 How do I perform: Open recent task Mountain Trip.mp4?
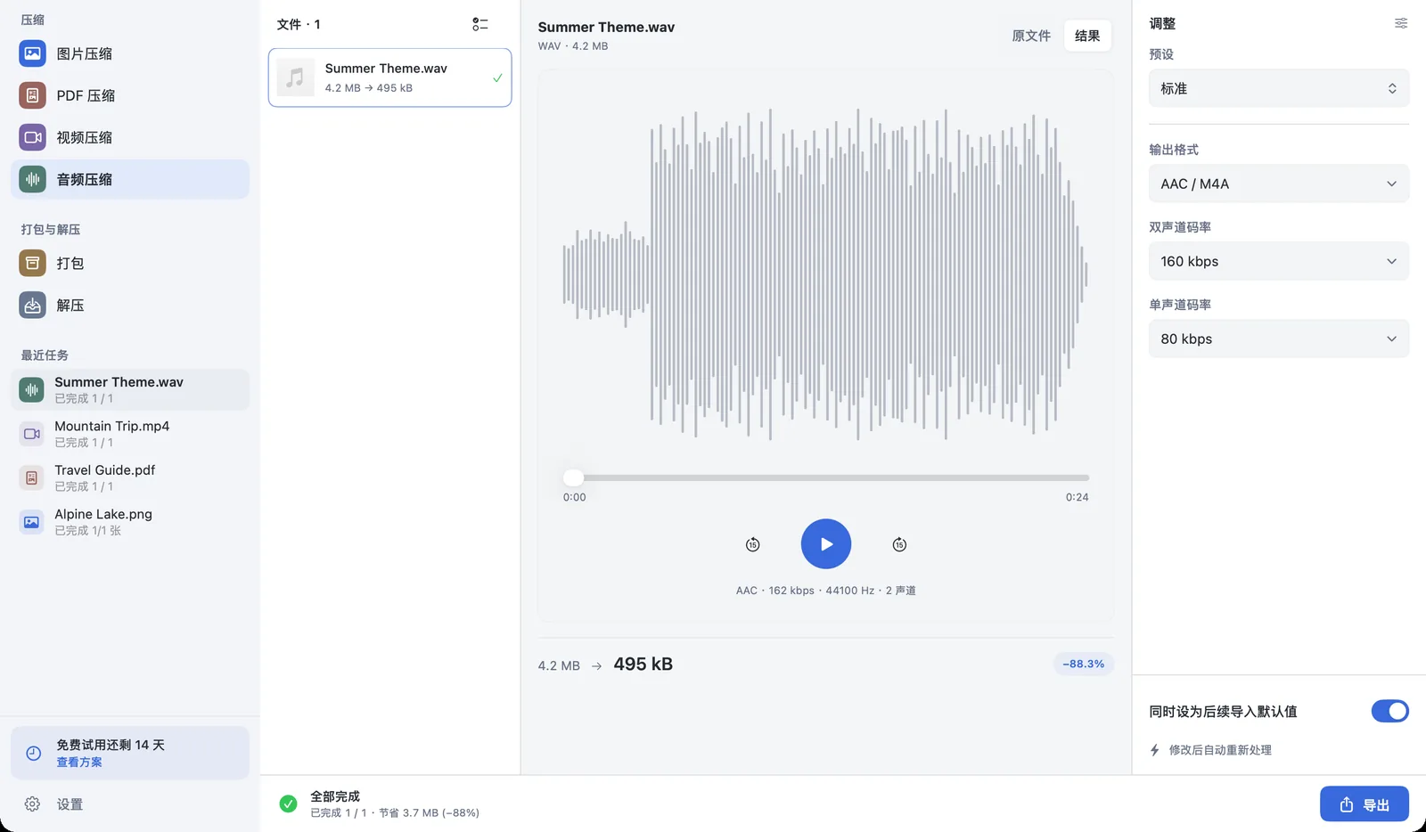(130, 434)
